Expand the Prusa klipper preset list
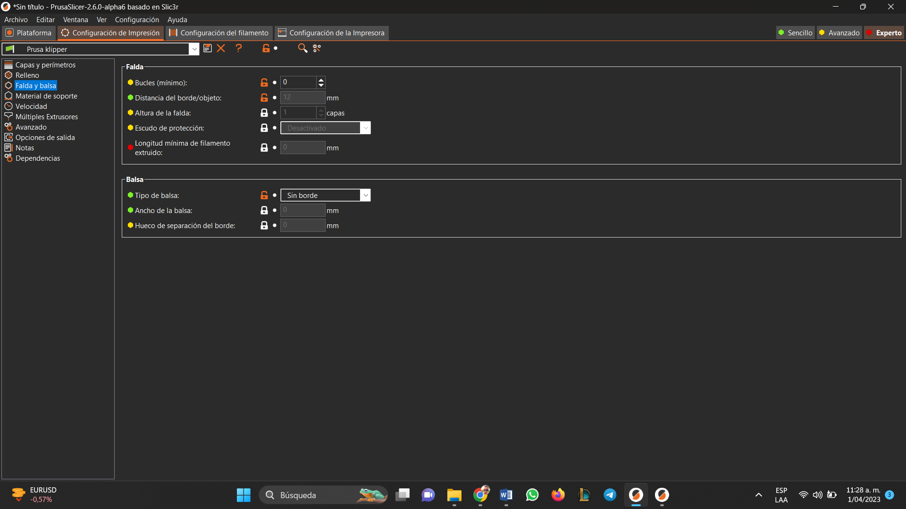This screenshot has width=906, height=509. 194,49
